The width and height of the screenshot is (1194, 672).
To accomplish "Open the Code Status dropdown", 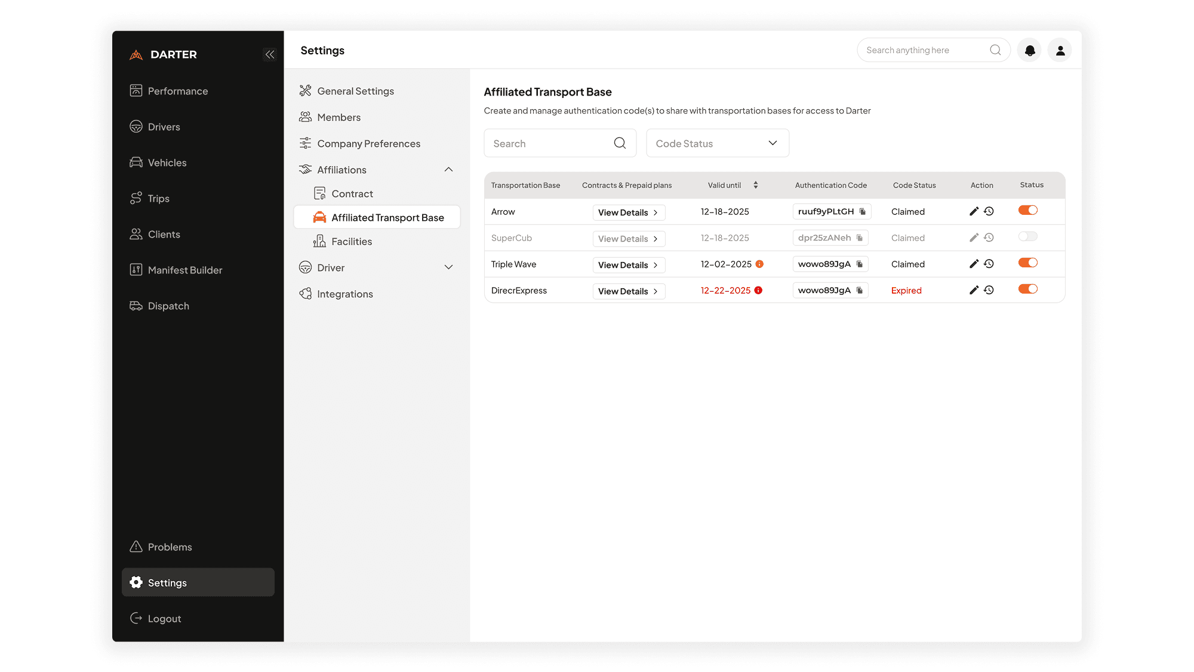I will [717, 143].
